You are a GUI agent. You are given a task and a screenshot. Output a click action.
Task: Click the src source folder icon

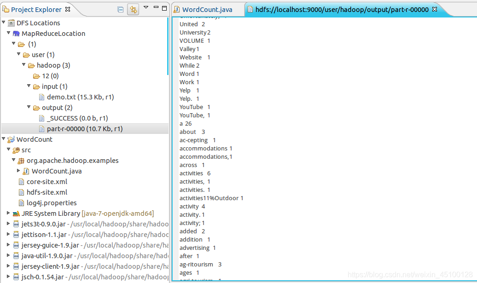16,150
